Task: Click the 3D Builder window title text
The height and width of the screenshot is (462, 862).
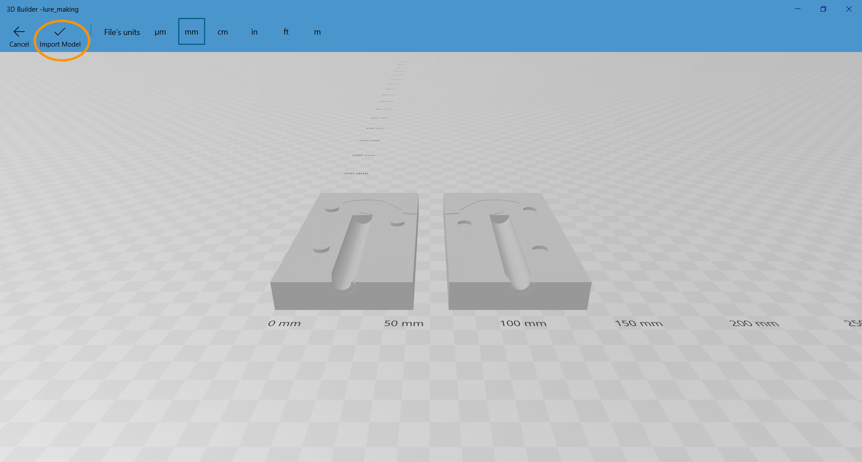Action: [x=43, y=9]
